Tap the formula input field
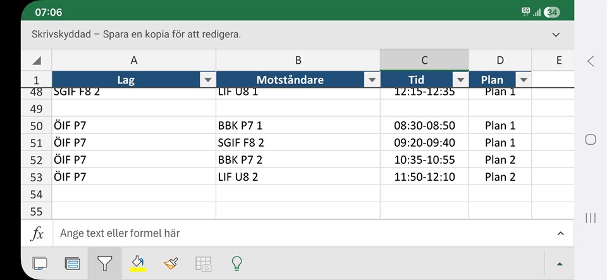This screenshot has width=607, height=280. (303, 233)
